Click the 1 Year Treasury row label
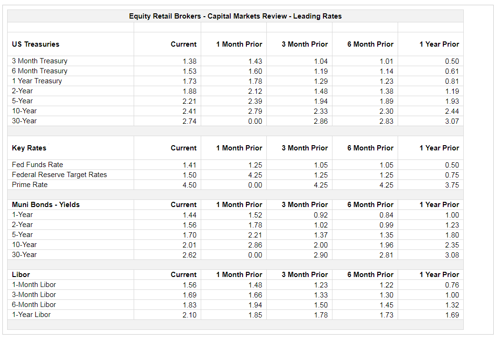This screenshot has width=498, height=337. pos(37,81)
